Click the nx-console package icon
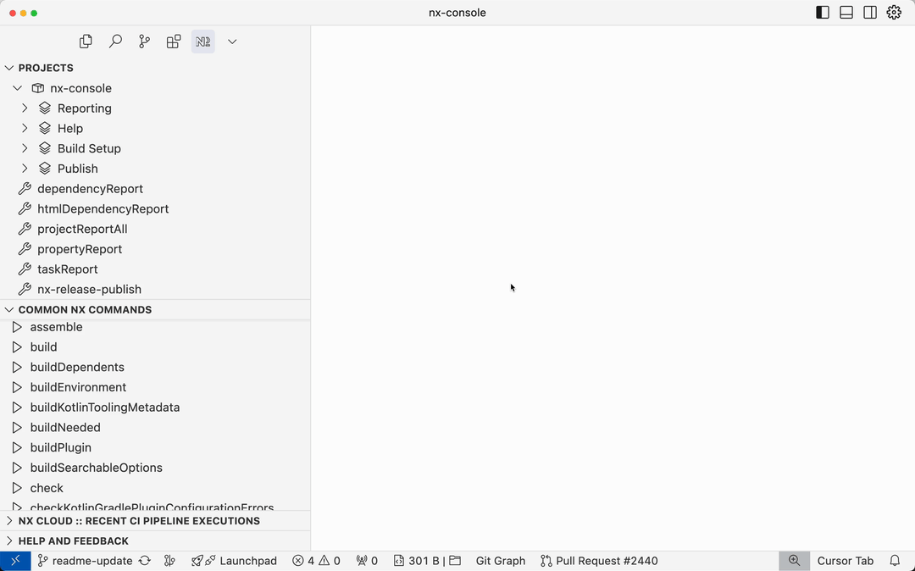Image resolution: width=915 pixels, height=571 pixels. [38, 88]
